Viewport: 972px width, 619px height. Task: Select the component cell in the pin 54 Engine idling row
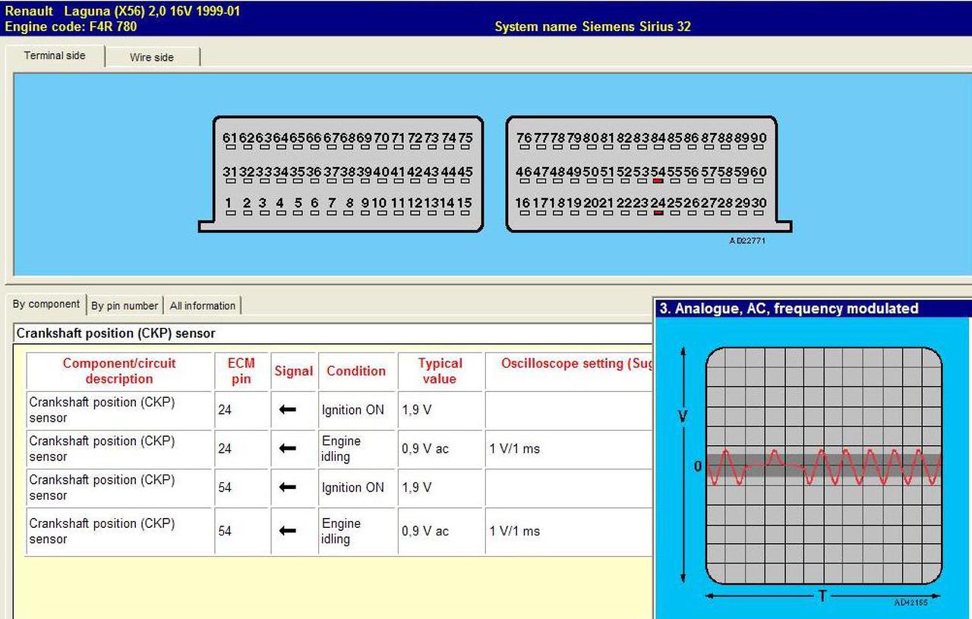click(119, 531)
